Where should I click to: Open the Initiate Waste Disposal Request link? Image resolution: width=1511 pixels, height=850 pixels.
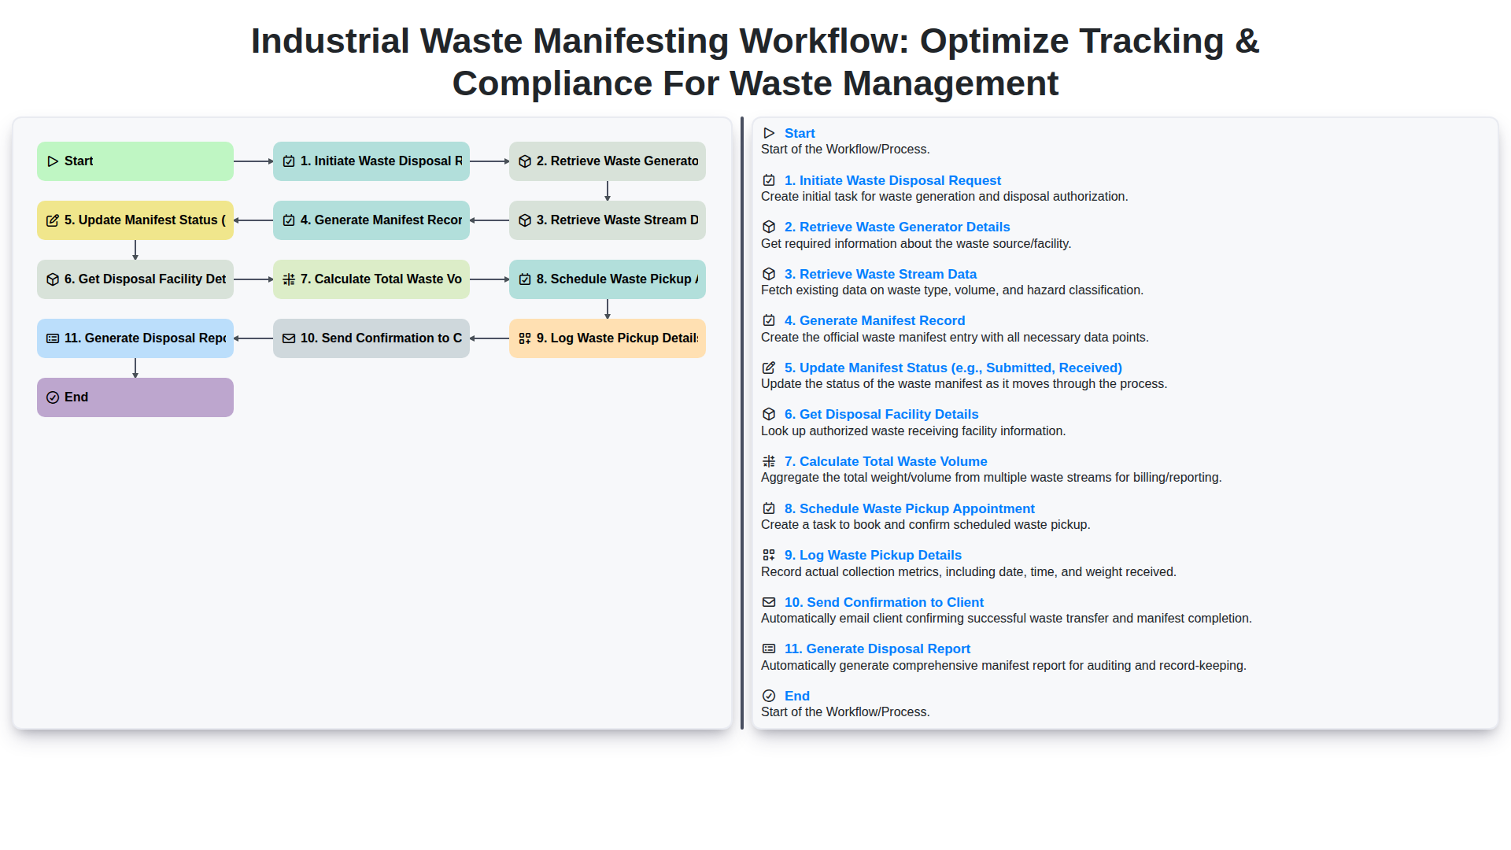pos(892,180)
